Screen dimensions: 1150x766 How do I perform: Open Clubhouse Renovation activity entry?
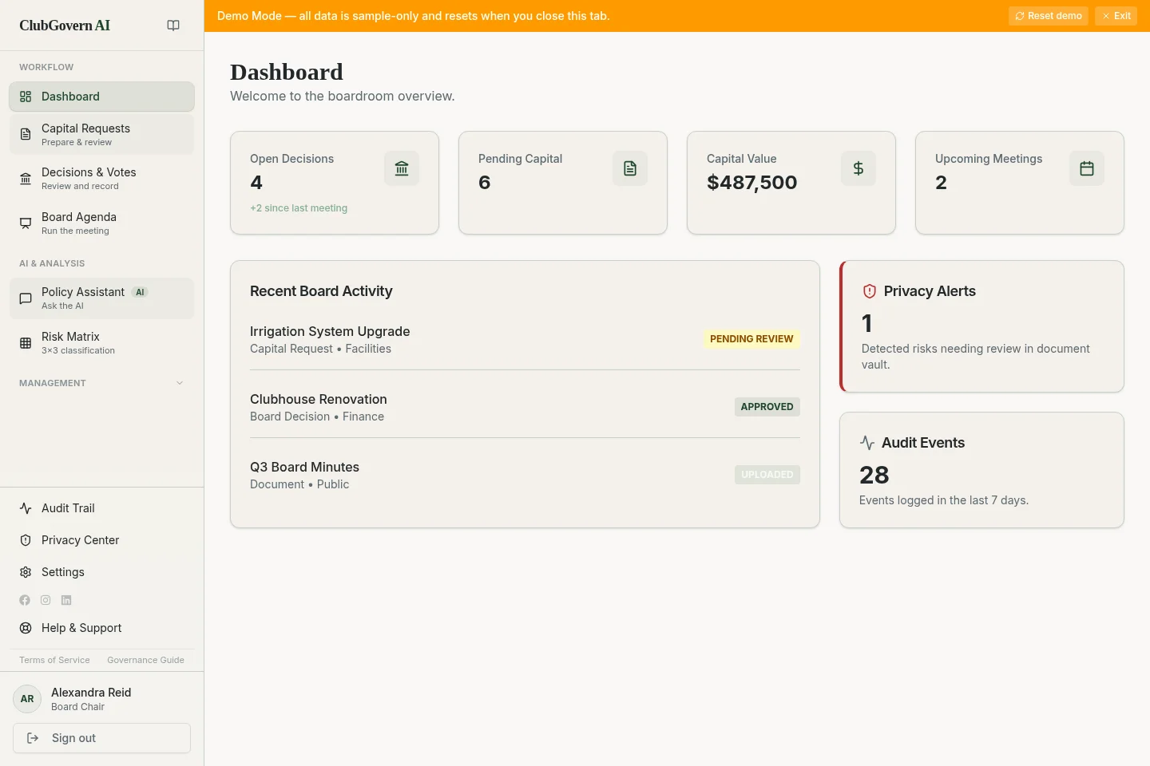click(x=525, y=407)
